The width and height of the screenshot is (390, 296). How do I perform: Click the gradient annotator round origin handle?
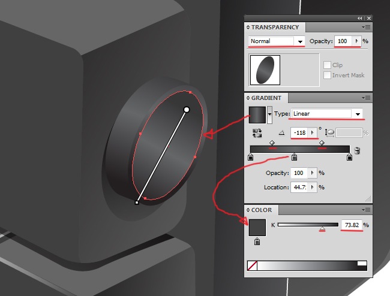click(187, 110)
